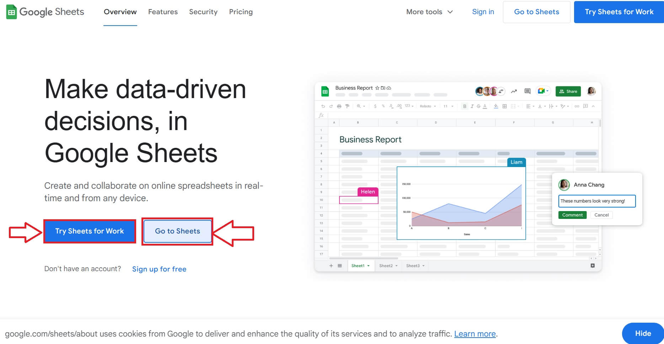Expand the More tools dropdown
This screenshot has width=664, height=344.
430,12
